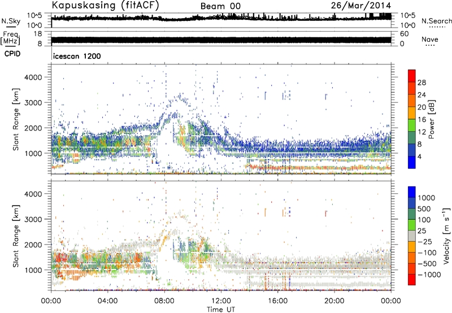Viewport: 452px width, 313px height.
Task: Click the '3000' tick on power panel axis
Action: point(33,103)
